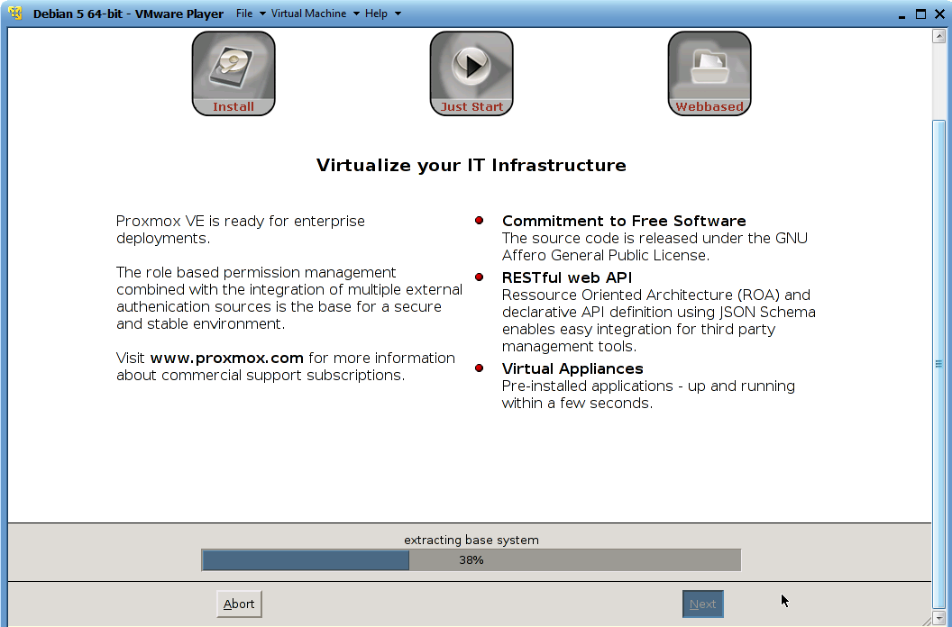
Task: Close the VMware Player window
Action: (x=939, y=14)
